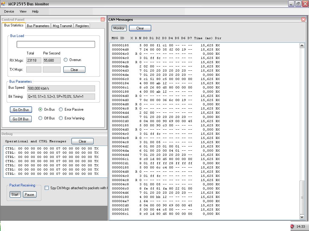
Task: Clear the Bus Load statistics
Action: tap(74, 69)
